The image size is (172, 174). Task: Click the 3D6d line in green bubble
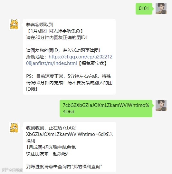point(69,112)
